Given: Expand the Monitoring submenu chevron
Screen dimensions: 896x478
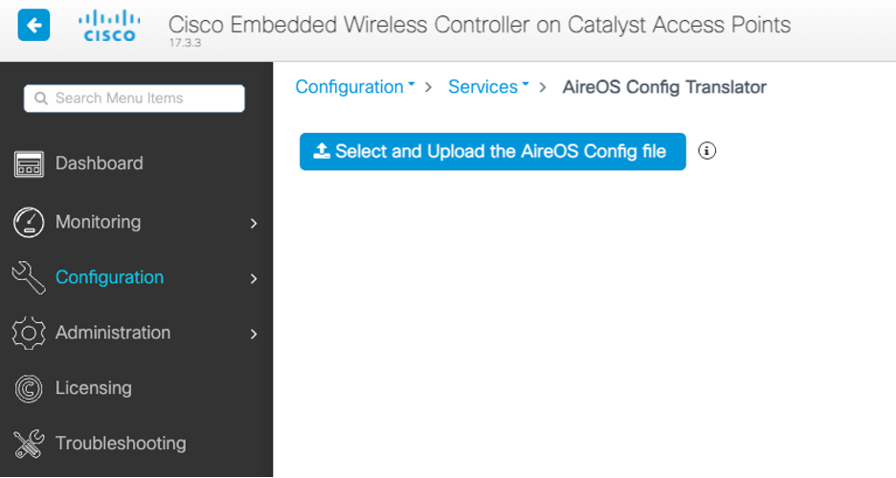Looking at the screenshot, I should pyautogui.click(x=254, y=223).
